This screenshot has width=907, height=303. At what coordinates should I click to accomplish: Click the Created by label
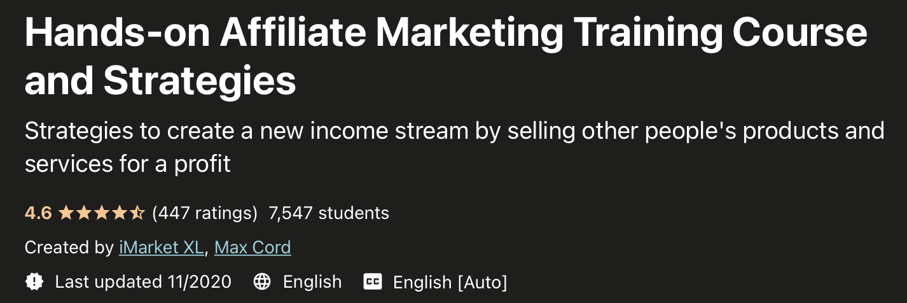(69, 247)
